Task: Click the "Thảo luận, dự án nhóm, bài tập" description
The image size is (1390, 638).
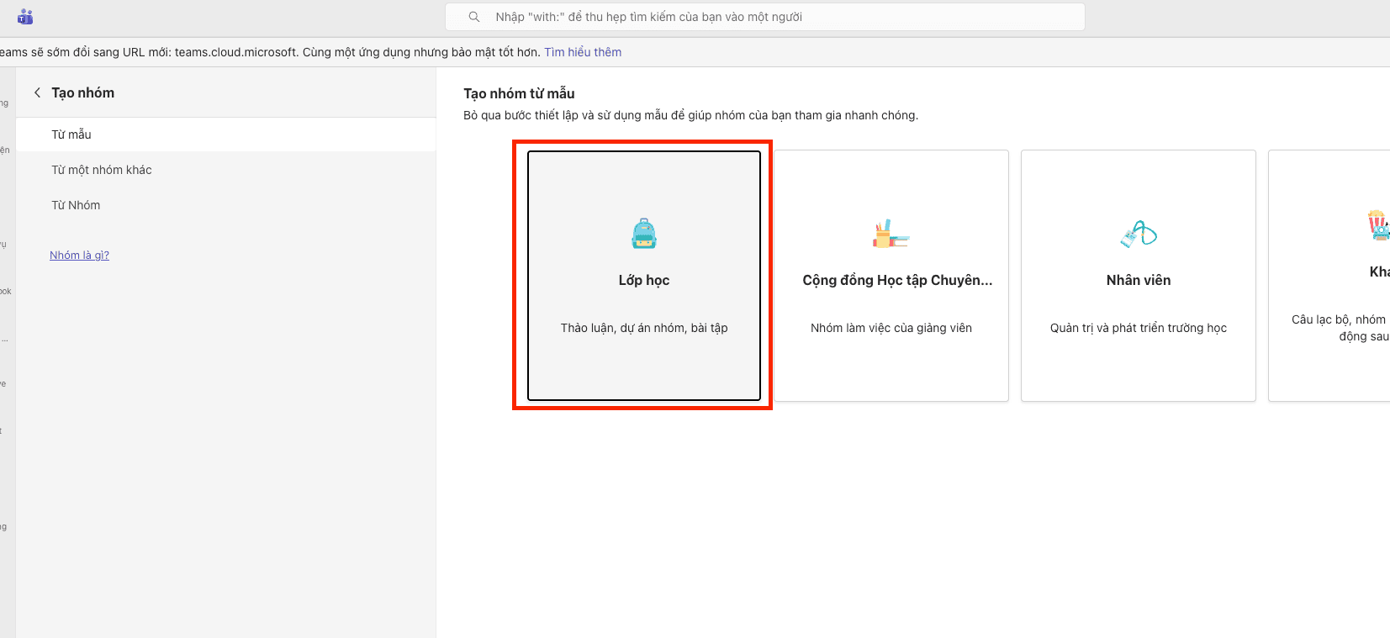Action: click(644, 328)
